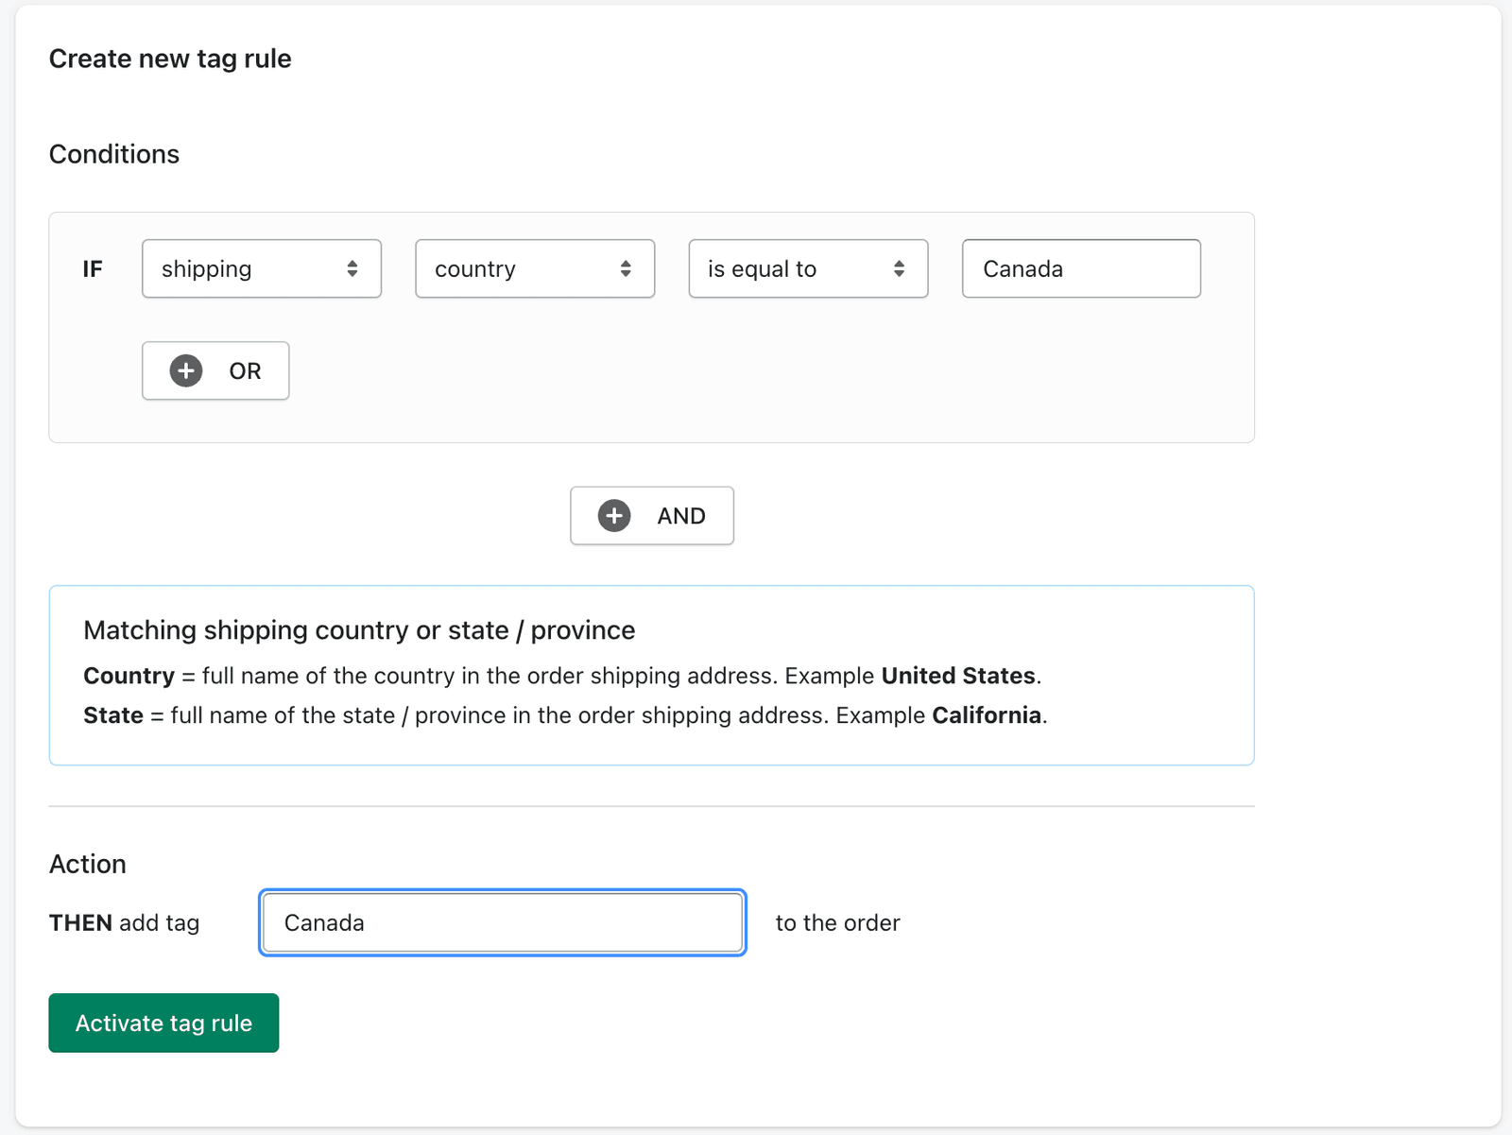Viewport: 1512px width, 1135px height.
Task: Click the stepper arrows on the 'is equal to' dropdown
Action: [x=900, y=268]
